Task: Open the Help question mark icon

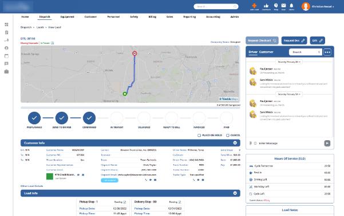Action: [x=276, y=6]
